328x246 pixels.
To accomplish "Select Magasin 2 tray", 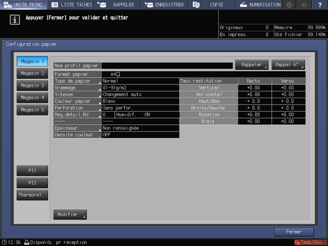I will [32, 74].
